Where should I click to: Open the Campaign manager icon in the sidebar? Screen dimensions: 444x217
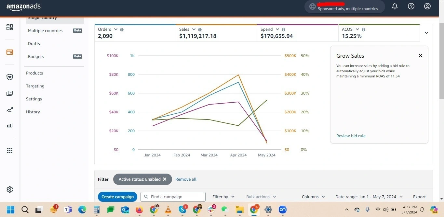9,52
